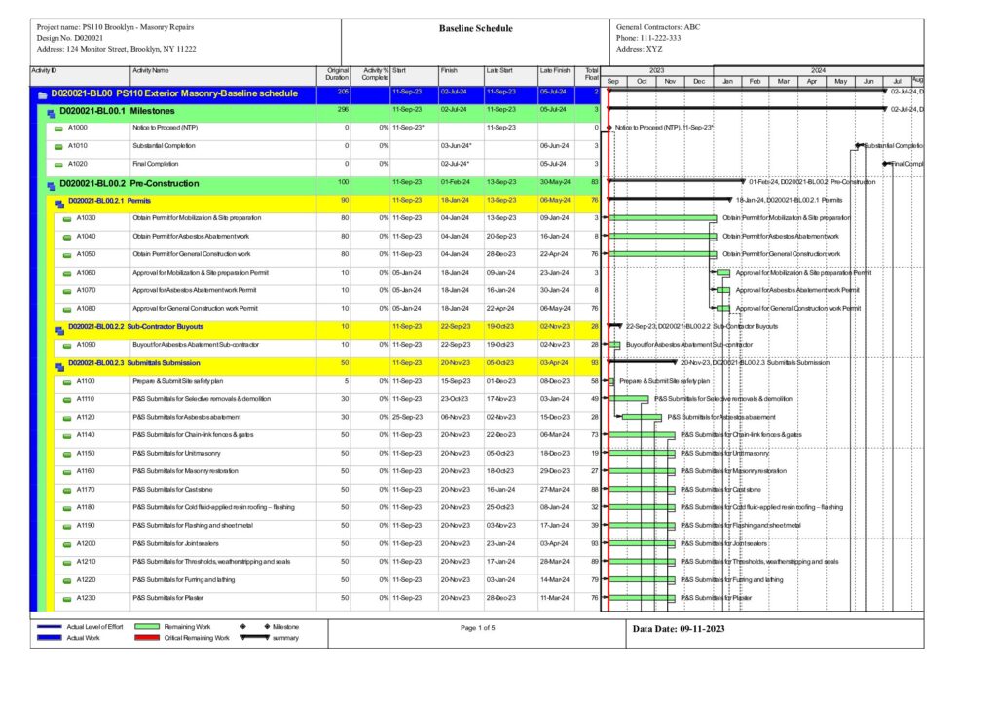Click the Original Duration column header

pyautogui.click(x=337, y=74)
